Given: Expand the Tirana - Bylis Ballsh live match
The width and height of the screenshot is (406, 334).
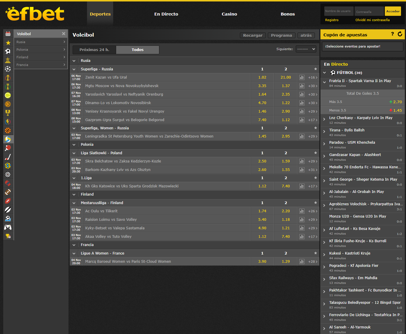Looking at the screenshot, I should point(324,131).
